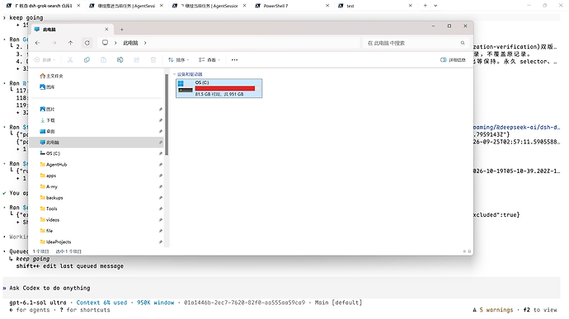Open the 图库 Gallery item in sidebar
Image resolution: width=569 pixels, height=319 pixels.
pyautogui.click(x=47, y=87)
